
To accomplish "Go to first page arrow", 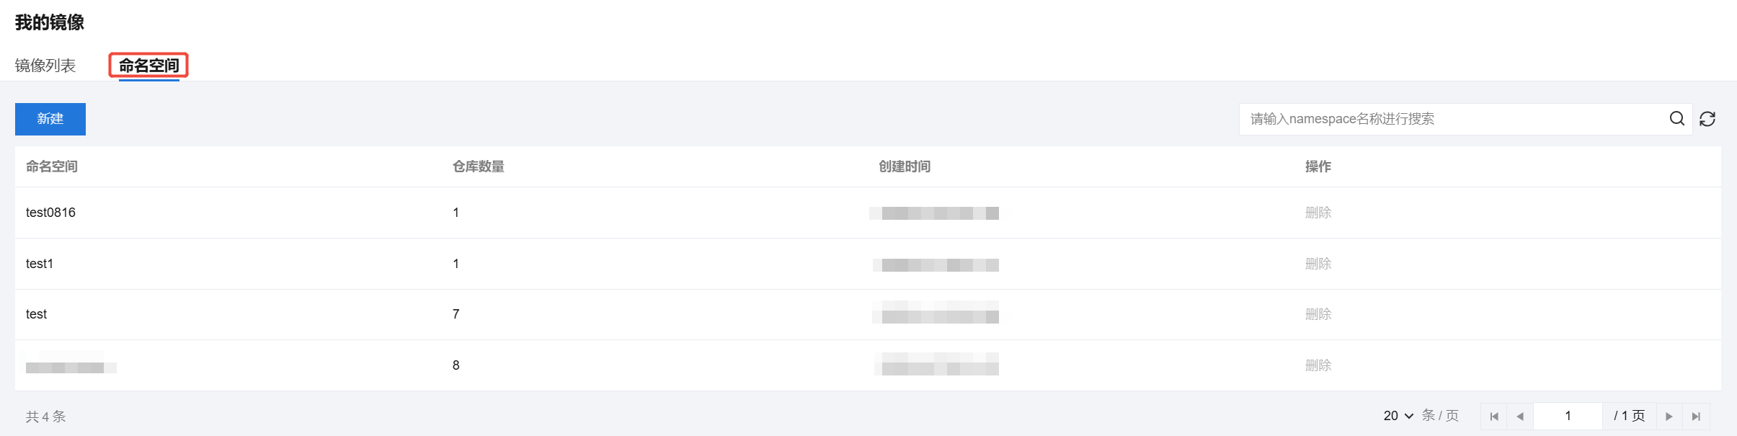I will (x=1494, y=417).
